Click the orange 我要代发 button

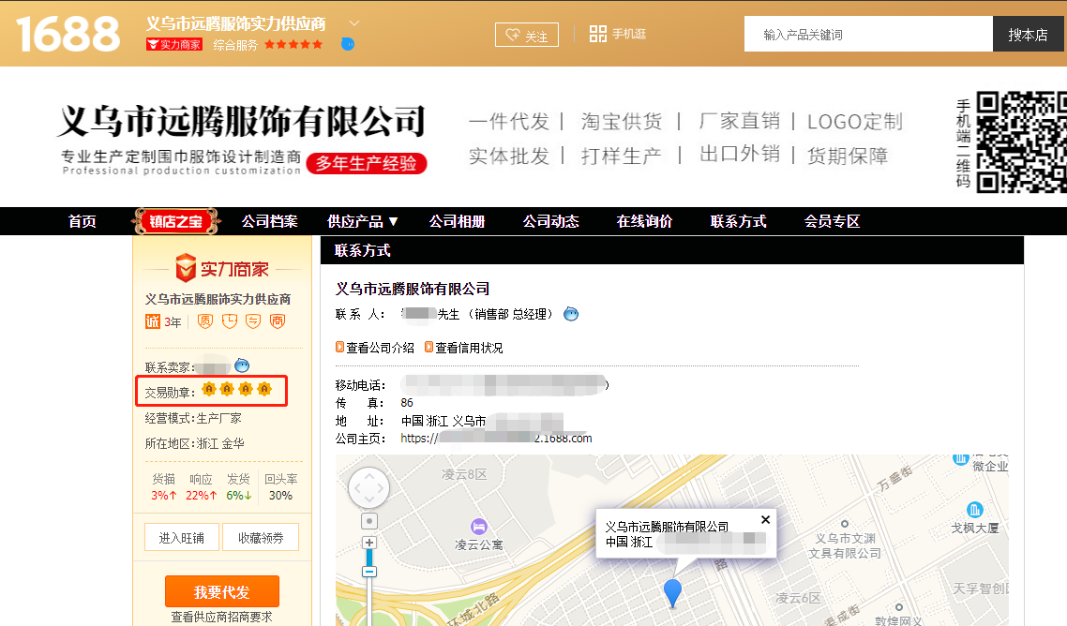[x=222, y=591]
